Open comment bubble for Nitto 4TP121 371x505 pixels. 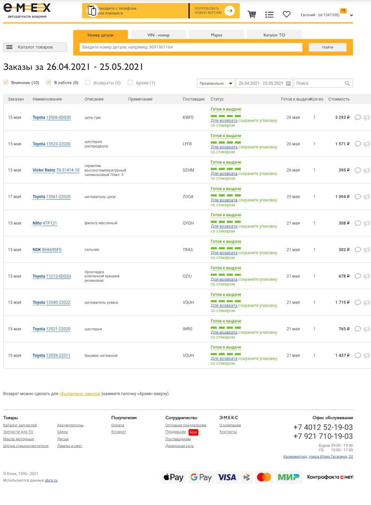pos(358,223)
